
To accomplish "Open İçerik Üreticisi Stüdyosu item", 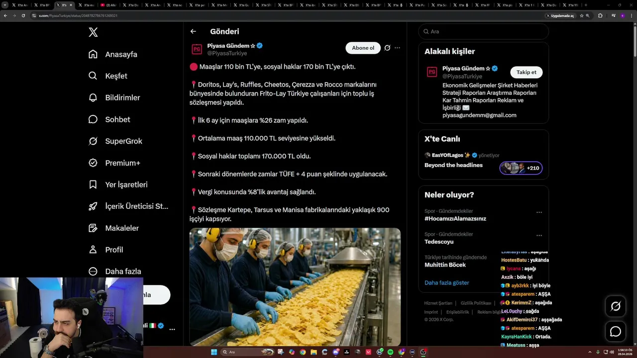I will tap(128, 206).
